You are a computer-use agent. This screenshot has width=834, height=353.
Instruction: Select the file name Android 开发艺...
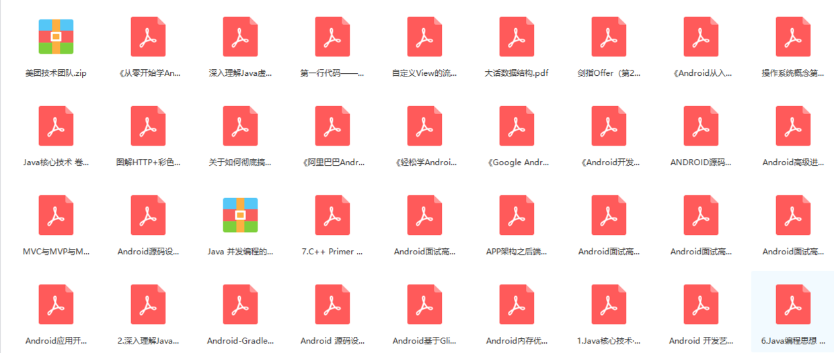[x=701, y=341]
